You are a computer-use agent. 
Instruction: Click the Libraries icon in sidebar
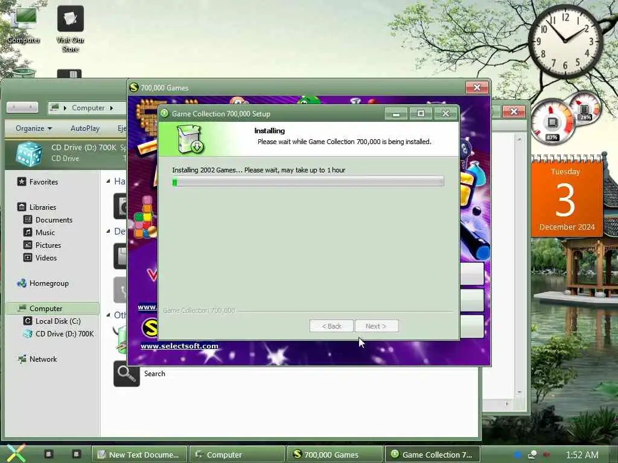22,207
